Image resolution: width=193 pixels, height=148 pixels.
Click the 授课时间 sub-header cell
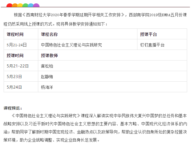15,55
